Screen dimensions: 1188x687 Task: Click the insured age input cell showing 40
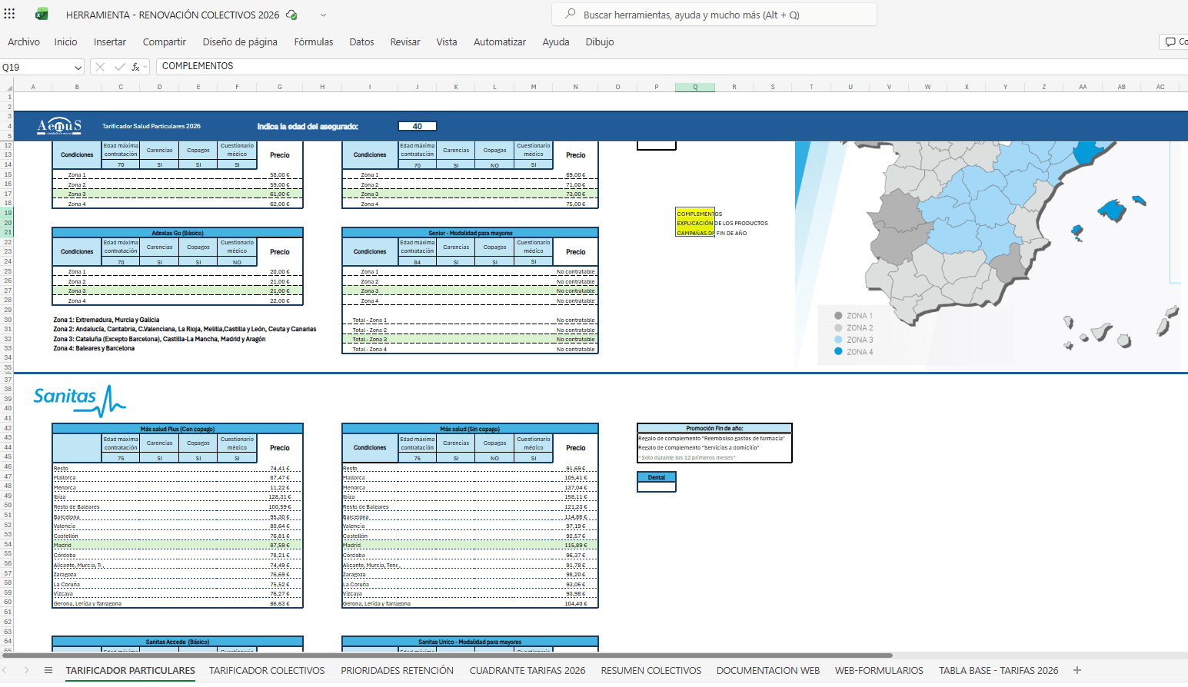[418, 126]
